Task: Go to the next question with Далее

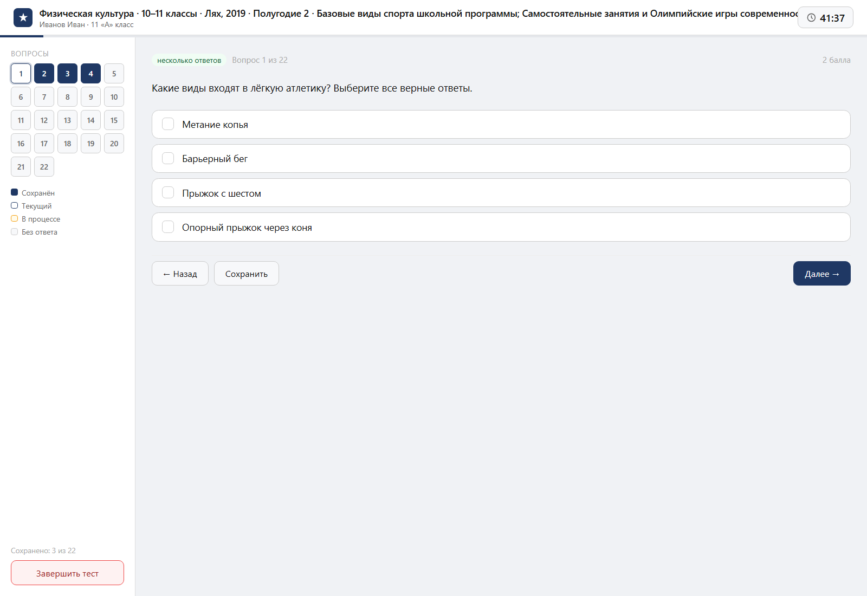Action: pyautogui.click(x=821, y=274)
